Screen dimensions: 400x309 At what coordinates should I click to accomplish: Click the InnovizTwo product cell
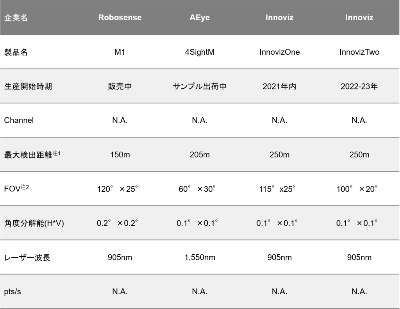tap(359, 52)
